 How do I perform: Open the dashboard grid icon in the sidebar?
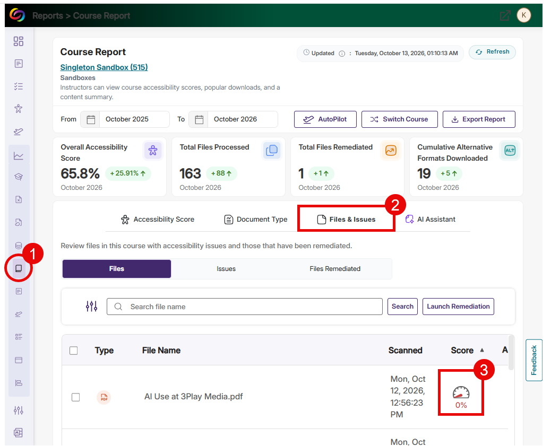(18, 41)
